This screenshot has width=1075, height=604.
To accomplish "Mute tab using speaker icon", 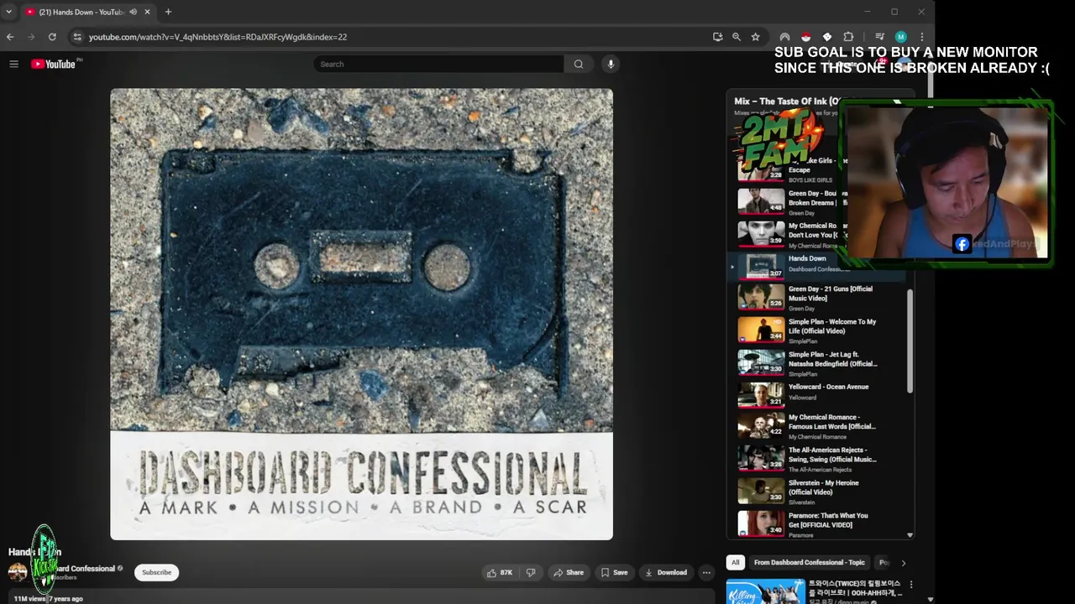I will pyautogui.click(x=133, y=12).
